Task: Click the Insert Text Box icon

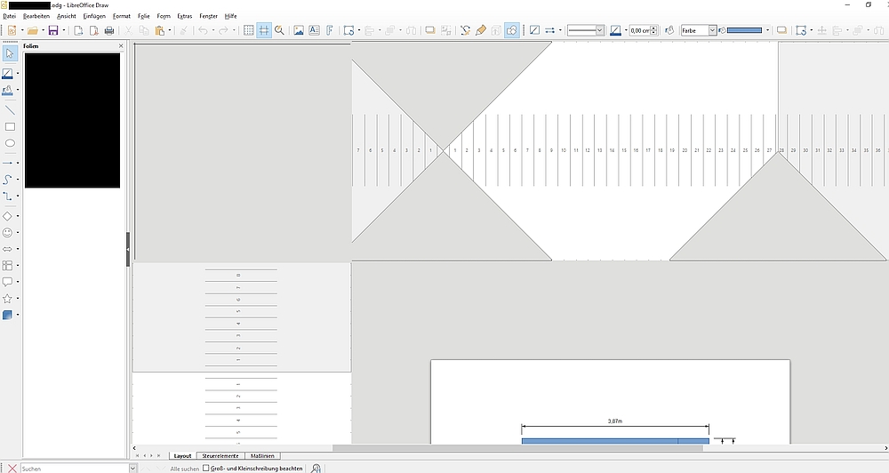Action: click(x=314, y=30)
